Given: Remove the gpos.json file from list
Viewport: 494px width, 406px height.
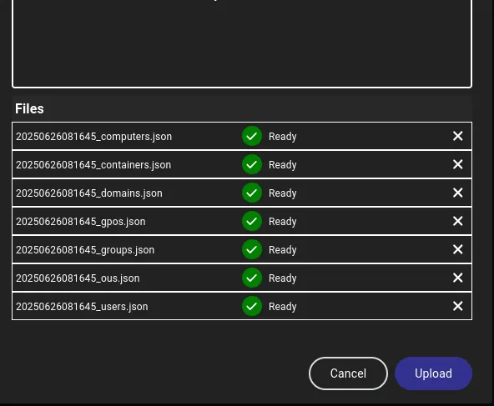Looking at the screenshot, I should [x=457, y=221].
